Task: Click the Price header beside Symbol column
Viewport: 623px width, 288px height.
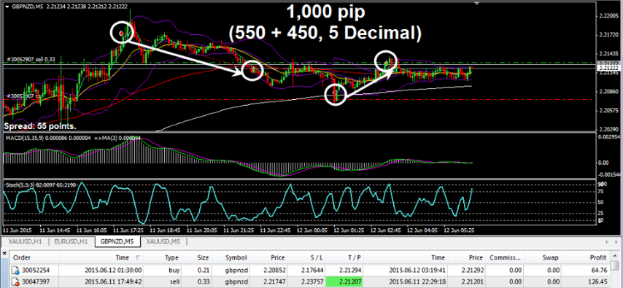Action: (x=277, y=257)
